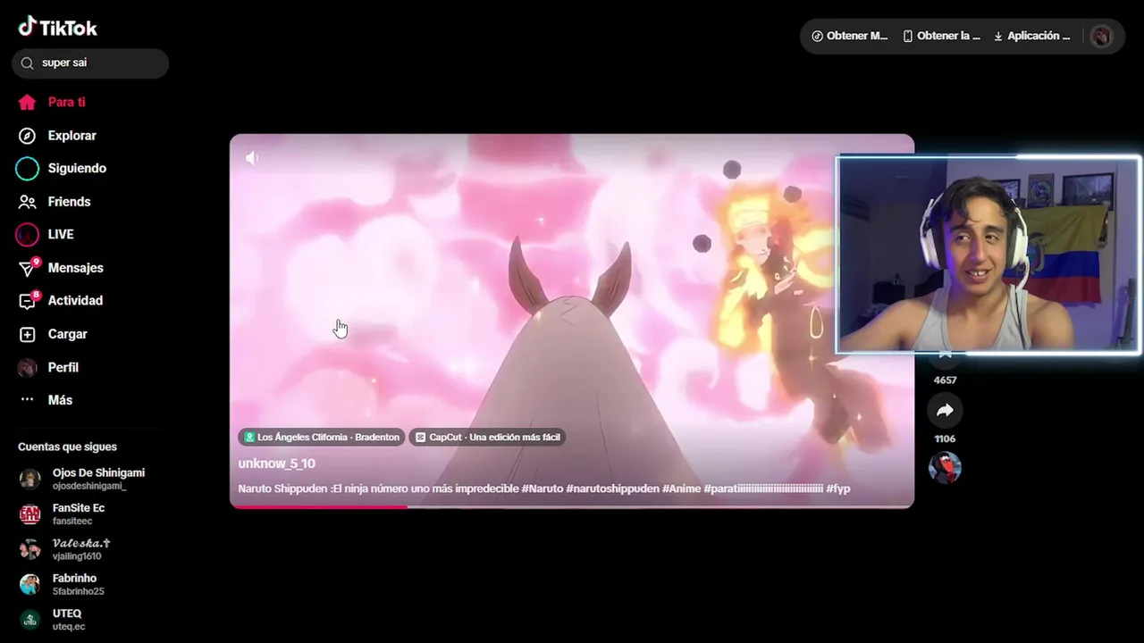Click the share arrow icon

pyautogui.click(x=945, y=411)
